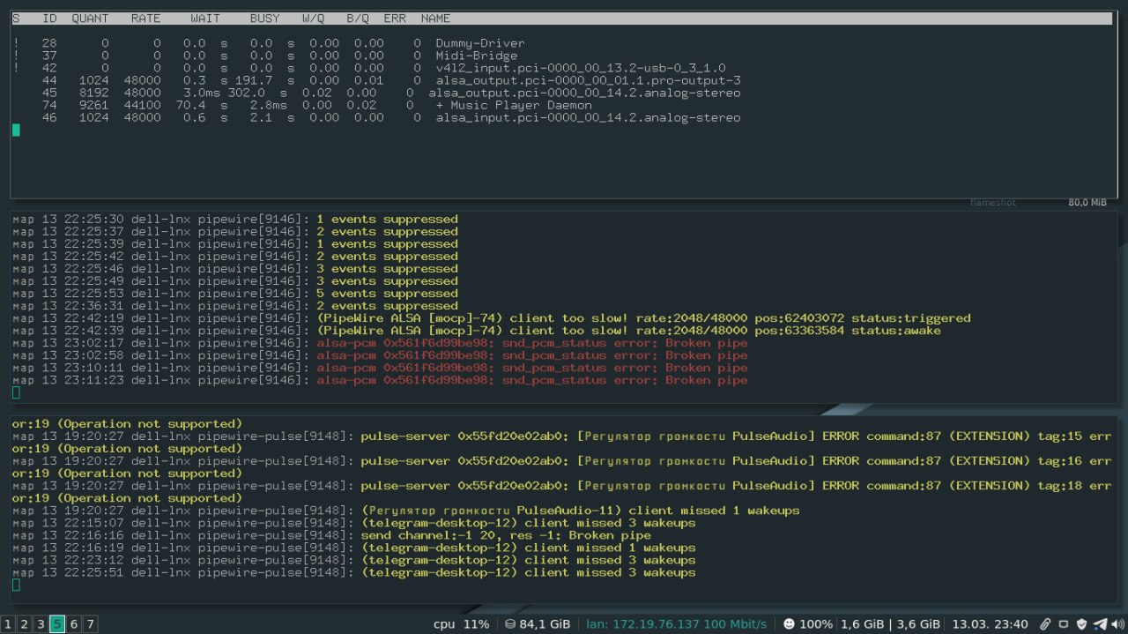Screen dimensions: 1128x634
Task: Switch to workspace 7
Action: (x=91, y=624)
